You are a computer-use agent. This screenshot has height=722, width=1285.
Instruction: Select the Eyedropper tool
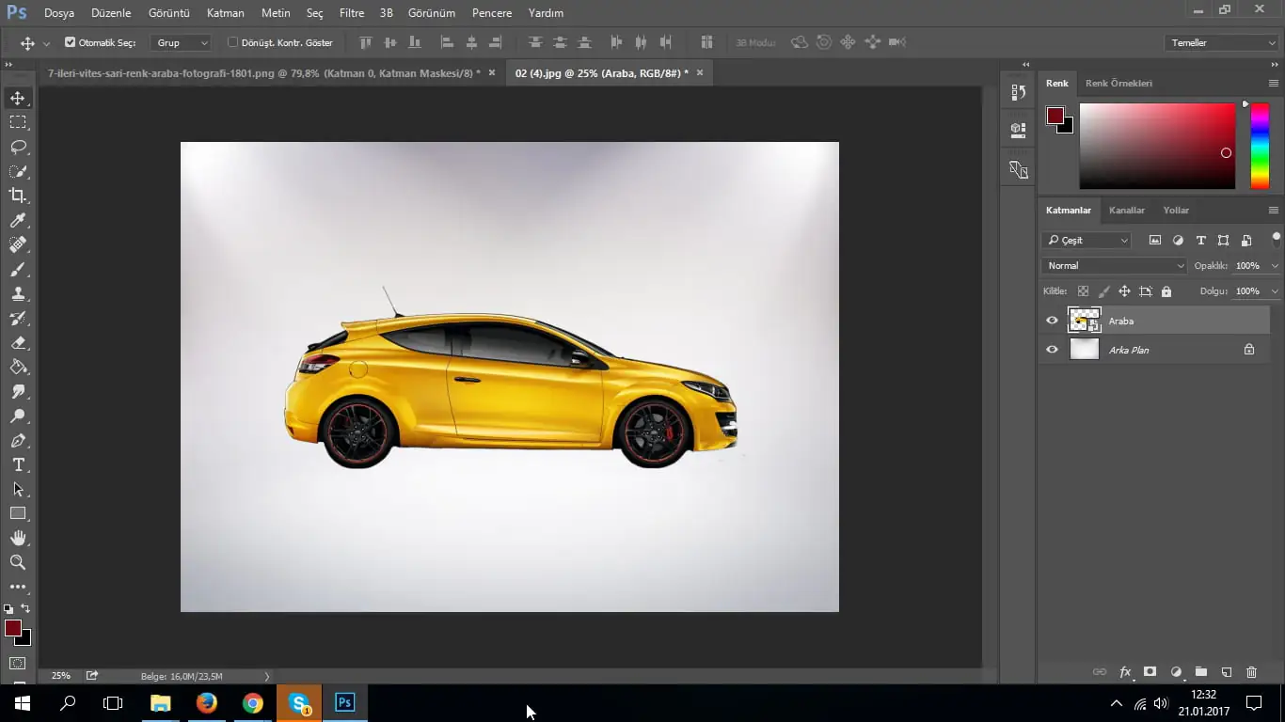[18, 220]
